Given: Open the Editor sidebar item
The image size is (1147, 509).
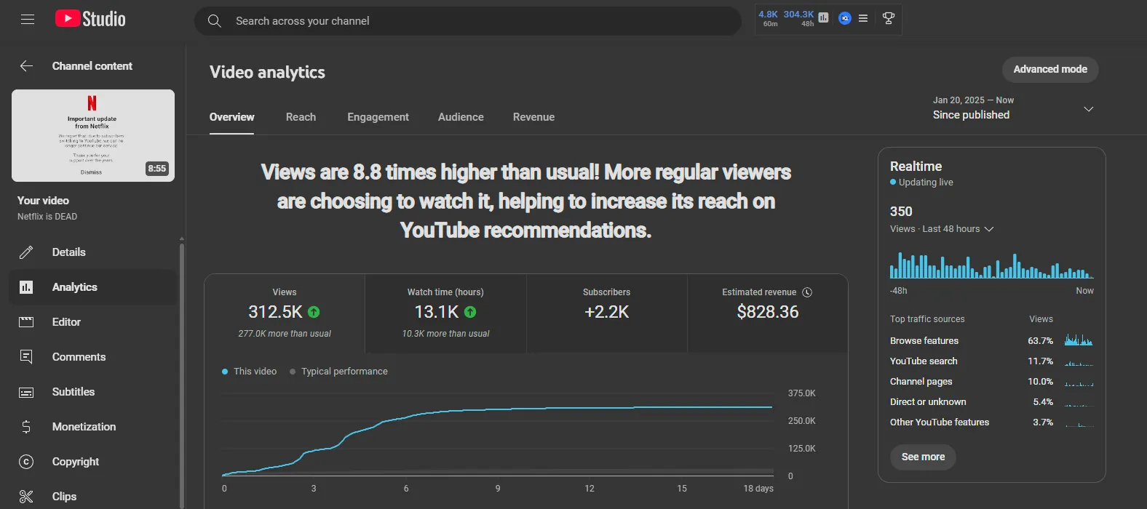Looking at the screenshot, I should pyautogui.click(x=93, y=322).
